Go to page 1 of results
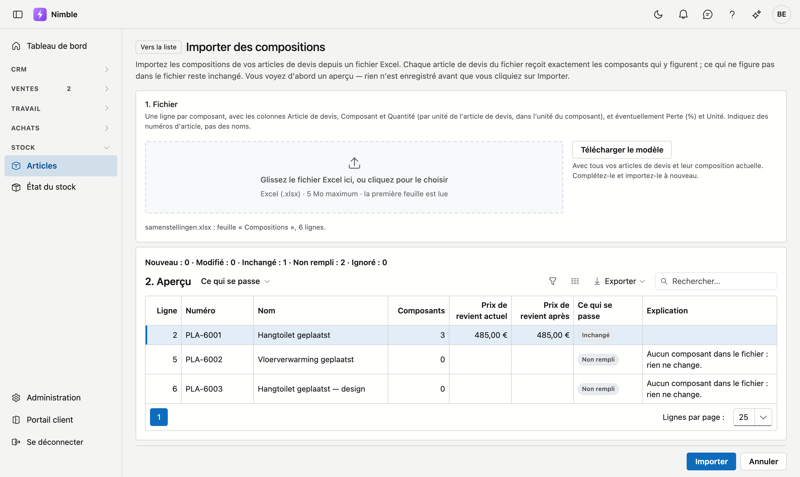The image size is (800, 477). (159, 417)
